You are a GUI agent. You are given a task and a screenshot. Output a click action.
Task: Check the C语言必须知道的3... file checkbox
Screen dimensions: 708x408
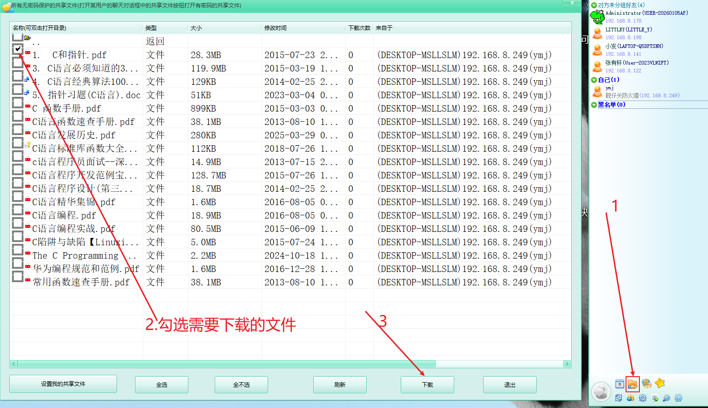[x=18, y=62]
